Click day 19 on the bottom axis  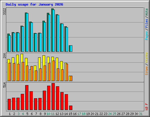[88, 114]
